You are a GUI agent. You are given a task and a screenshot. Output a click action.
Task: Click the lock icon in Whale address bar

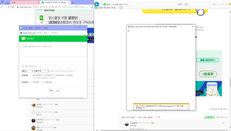[x=18, y=7]
